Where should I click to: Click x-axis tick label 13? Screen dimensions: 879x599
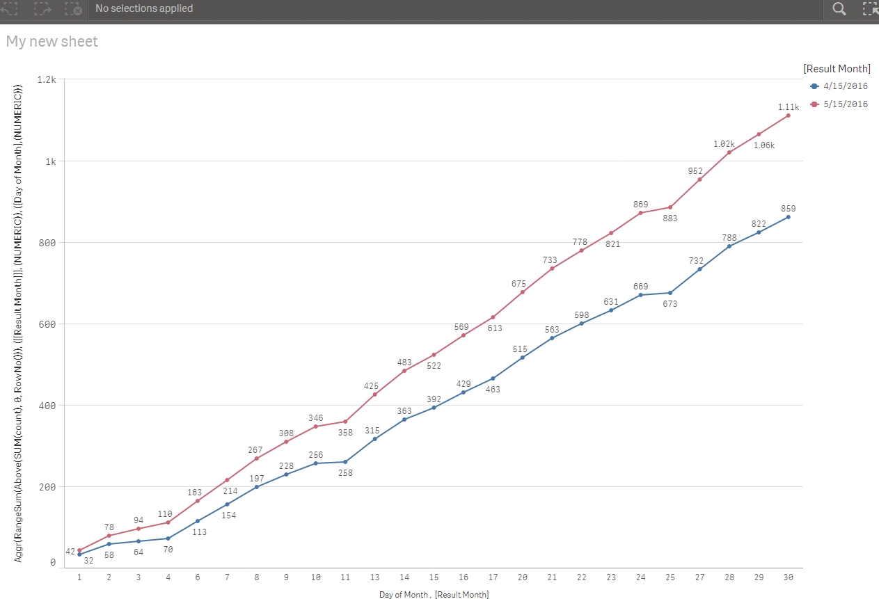[x=375, y=577]
